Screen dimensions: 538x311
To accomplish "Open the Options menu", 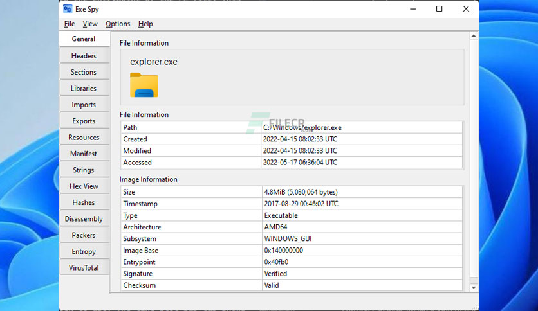I will click(x=118, y=24).
